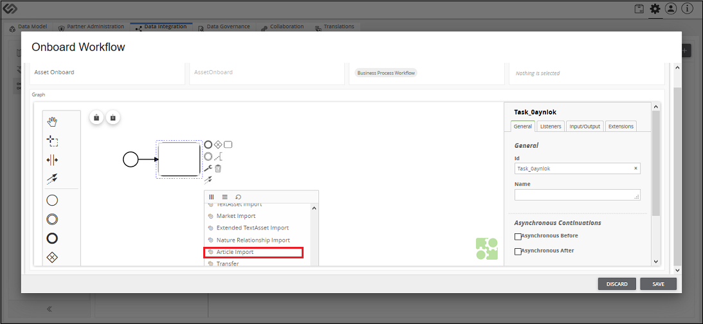Screen dimensions: 703x324
Task: Open the user profile icon in header
Action: tap(671, 9)
